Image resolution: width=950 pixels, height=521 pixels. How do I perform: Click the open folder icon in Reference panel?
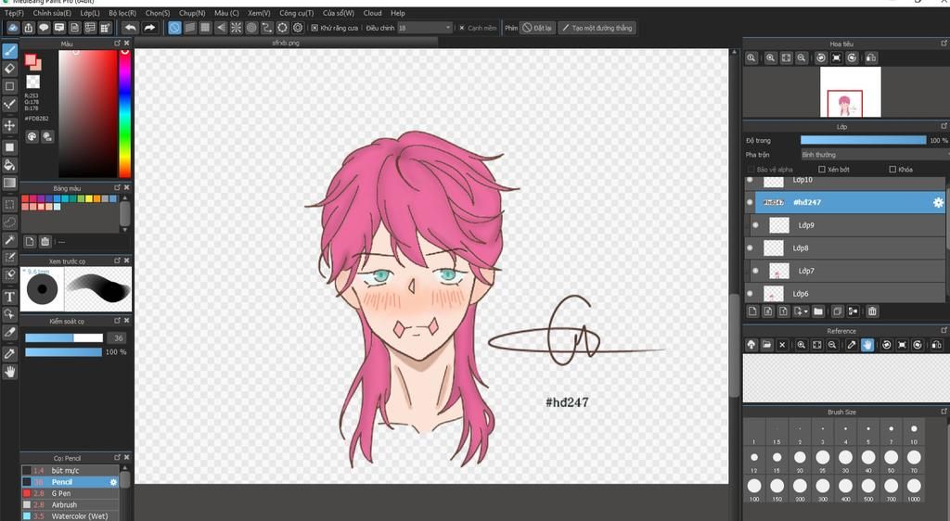(766, 344)
